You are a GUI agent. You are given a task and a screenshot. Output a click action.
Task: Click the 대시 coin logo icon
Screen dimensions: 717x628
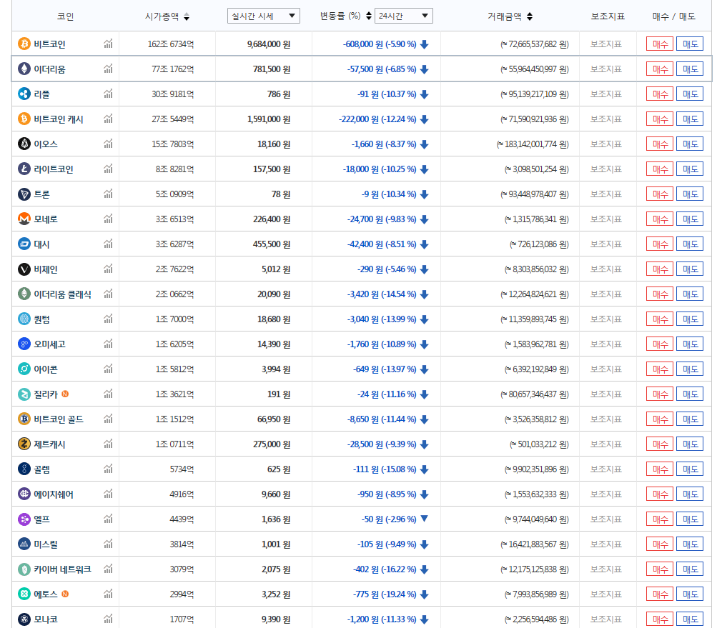point(24,244)
